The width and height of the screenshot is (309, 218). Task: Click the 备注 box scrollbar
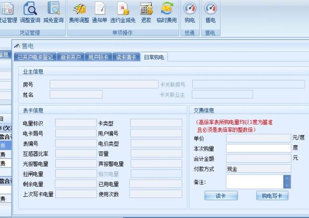[287, 181]
